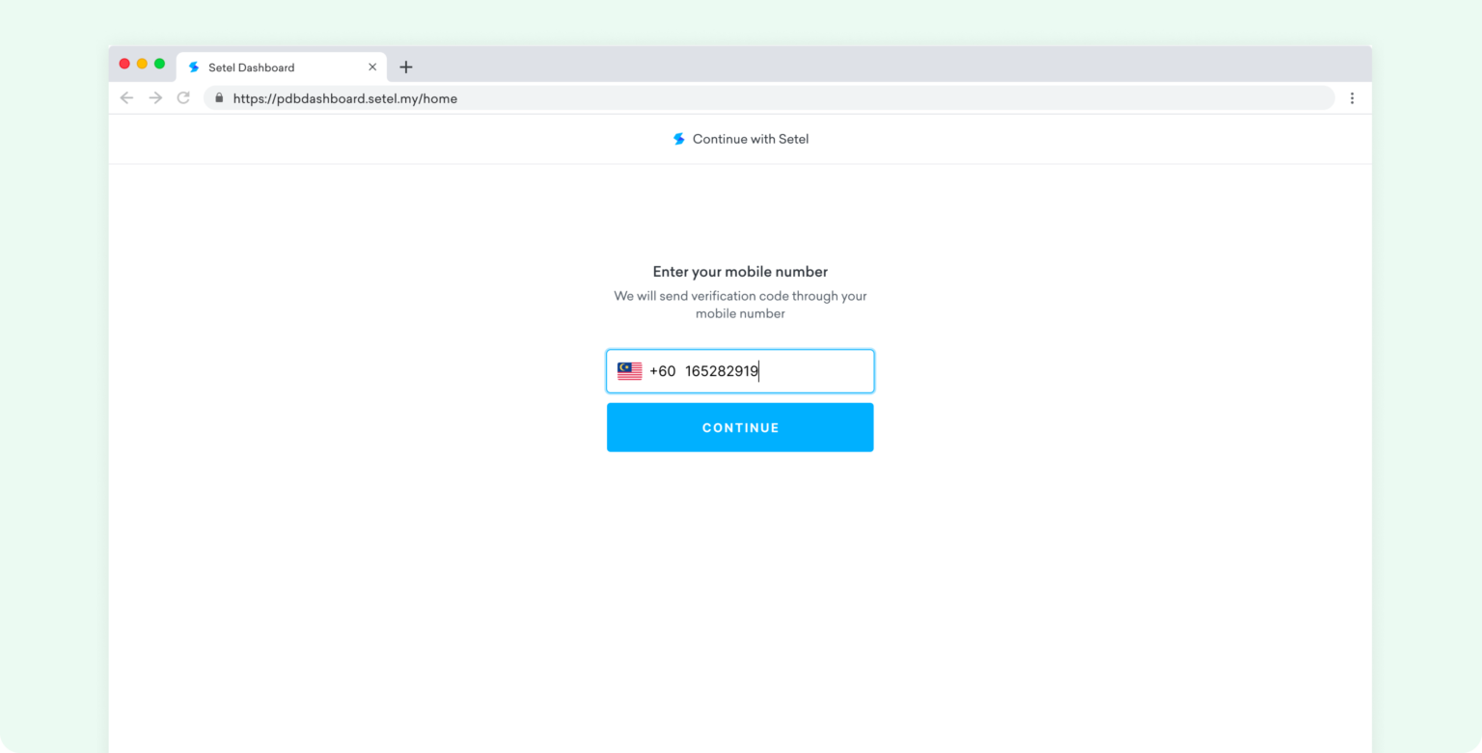Click the browser forward arrow

pyautogui.click(x=155, y=98)
